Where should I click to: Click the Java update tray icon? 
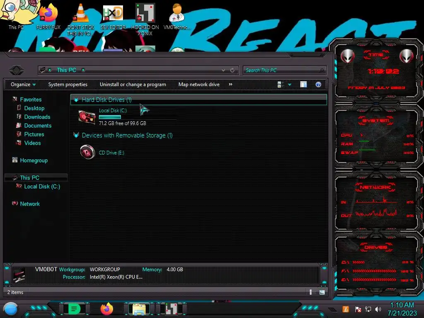[346, 309]
